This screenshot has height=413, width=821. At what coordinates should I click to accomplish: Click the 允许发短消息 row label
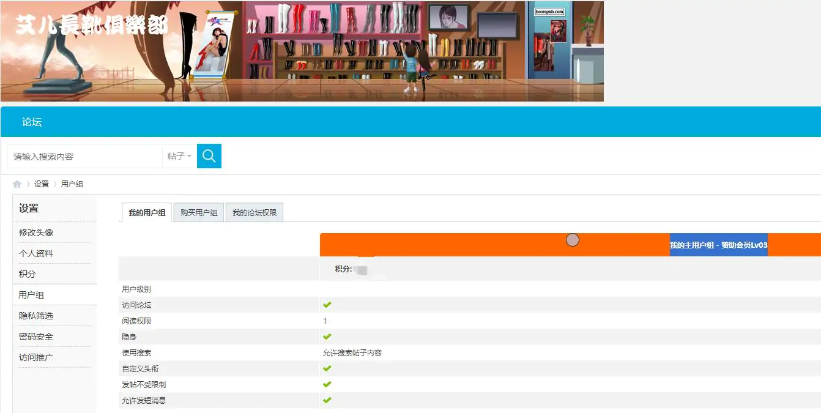pos(144,400)
